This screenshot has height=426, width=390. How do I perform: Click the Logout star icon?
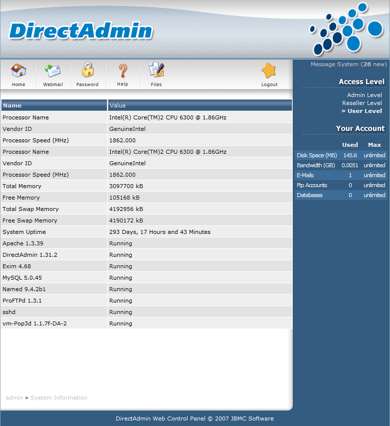click(x=269, y=71)
